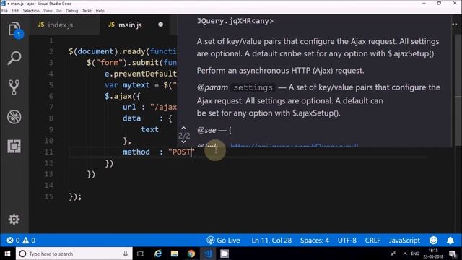This screenshot has width=462, height=260.
Task: Open the feedback smiley icon
Action: pyautogui.click(x=433, y=240)
